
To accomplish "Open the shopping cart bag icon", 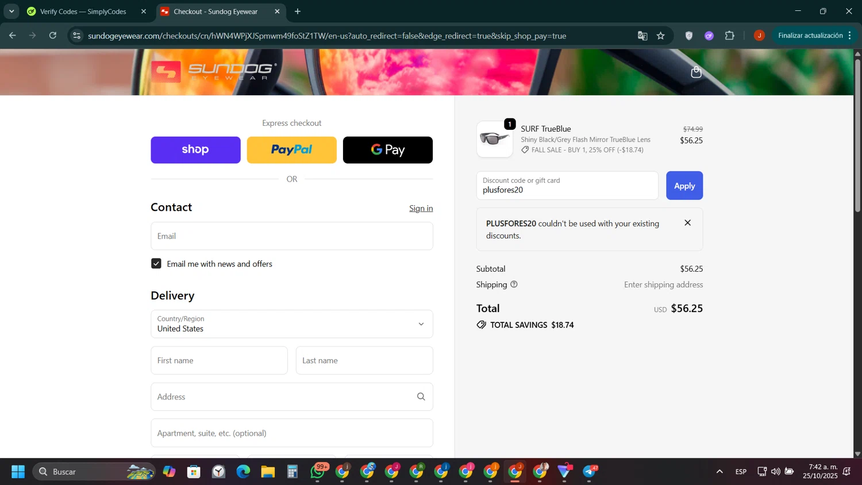I will click(696, 72).
